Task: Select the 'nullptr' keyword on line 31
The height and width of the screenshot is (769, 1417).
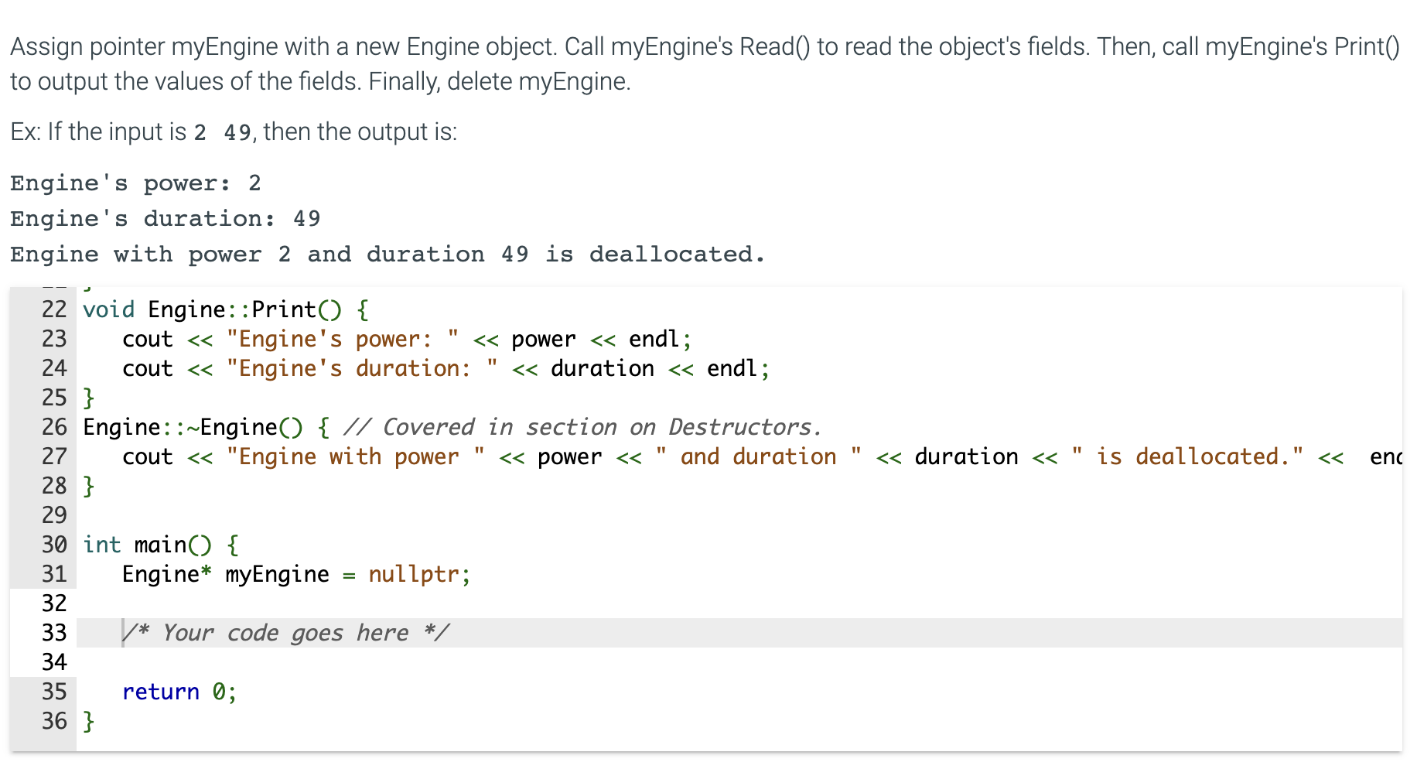Action: [415, 574]
